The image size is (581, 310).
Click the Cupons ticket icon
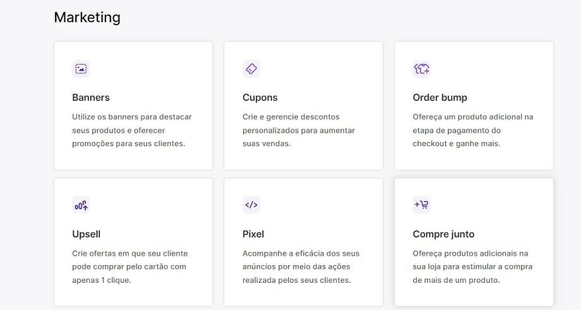click(x=251, y=69)
